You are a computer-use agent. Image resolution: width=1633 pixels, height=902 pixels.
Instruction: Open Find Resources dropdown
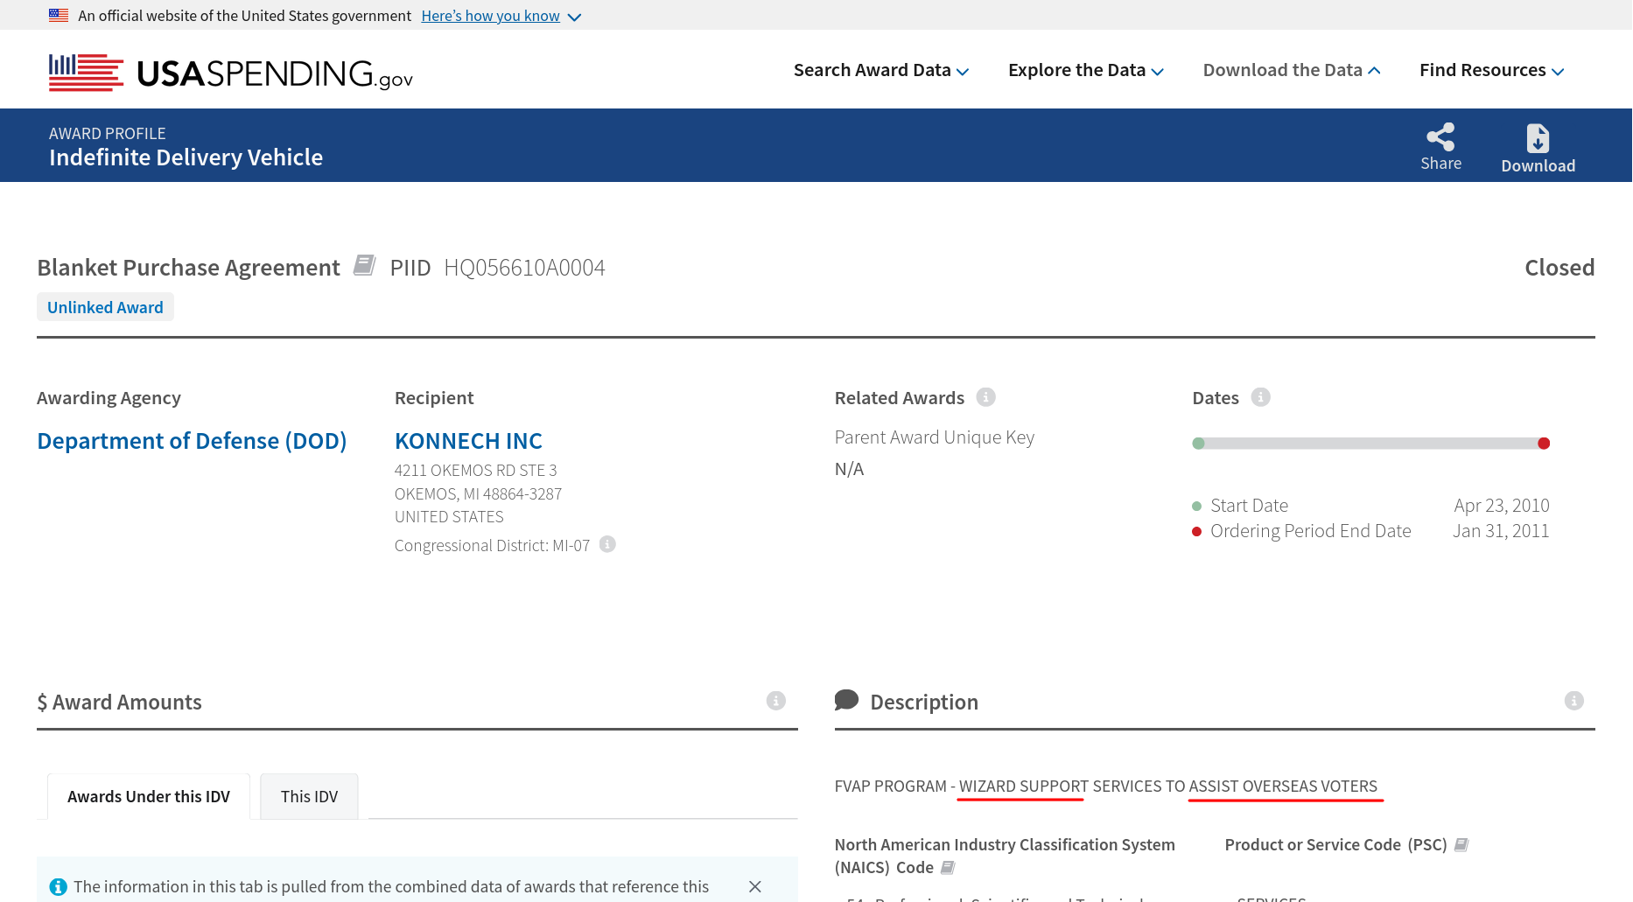point(1491,70)
